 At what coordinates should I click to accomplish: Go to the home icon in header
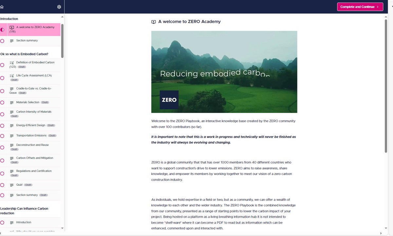point(2,7)
